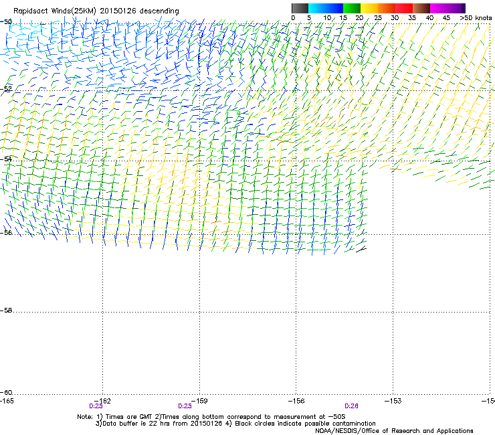Pick the orange 25-30 knots legend color

point(387,8)
